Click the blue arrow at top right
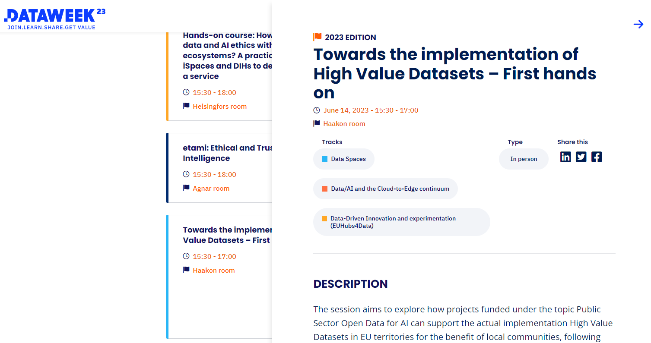The height and width of the screenshot is (343, 651). (x=638, y=24)
